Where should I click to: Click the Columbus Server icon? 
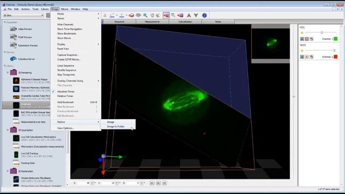[x=13, y=59]
